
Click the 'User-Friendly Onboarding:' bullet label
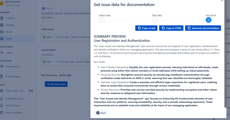pyautogui.click(x=114, y=67)
